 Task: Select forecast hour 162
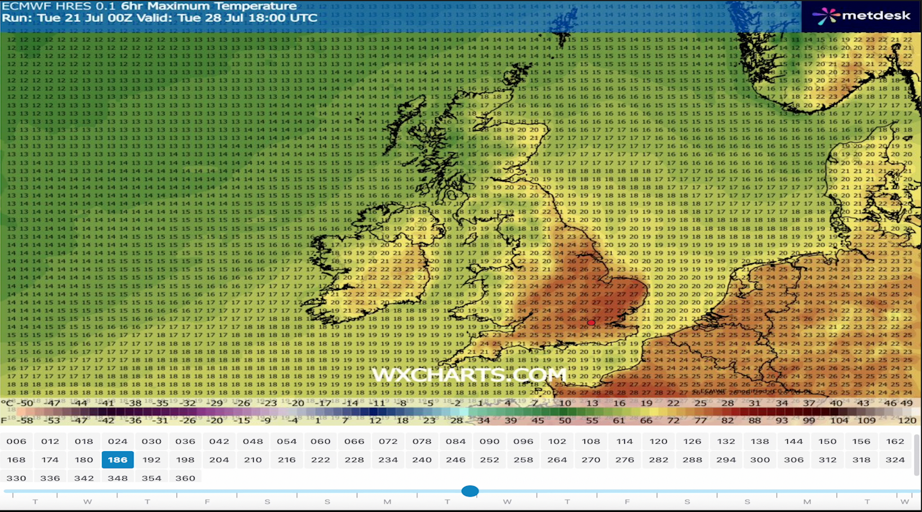896,442
